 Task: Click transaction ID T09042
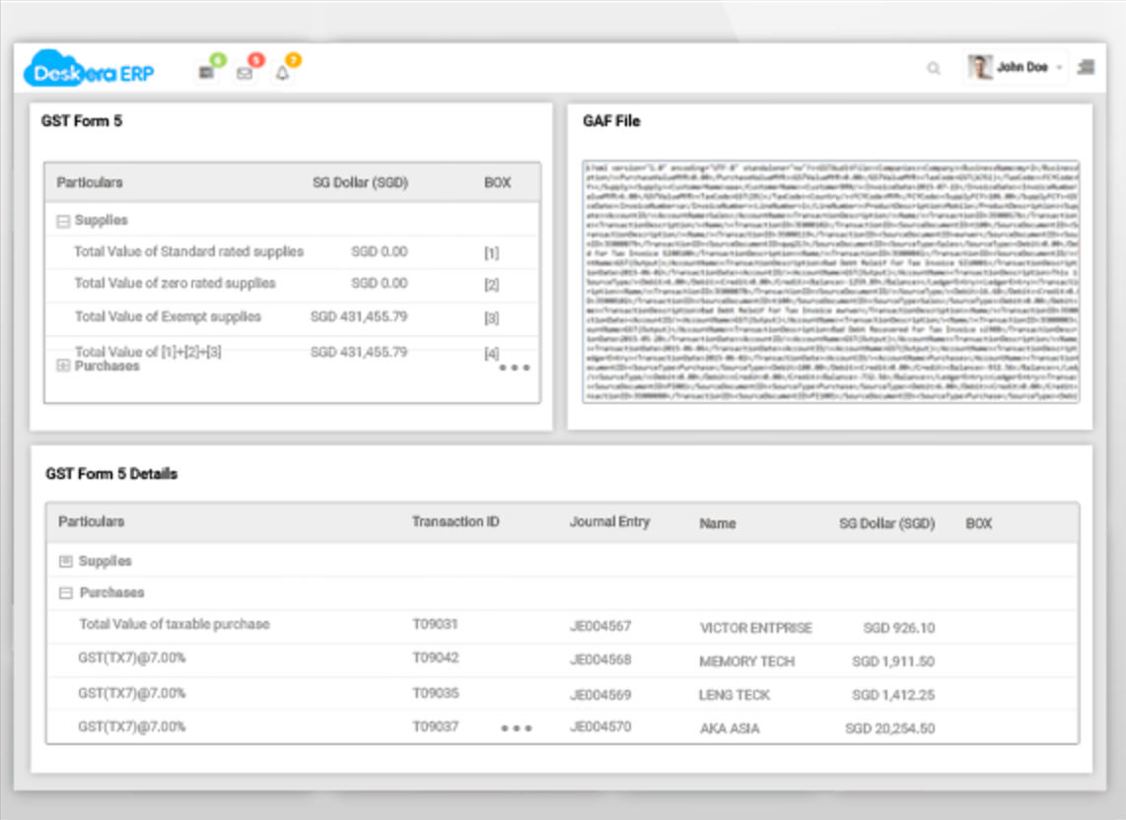point(435,657)
